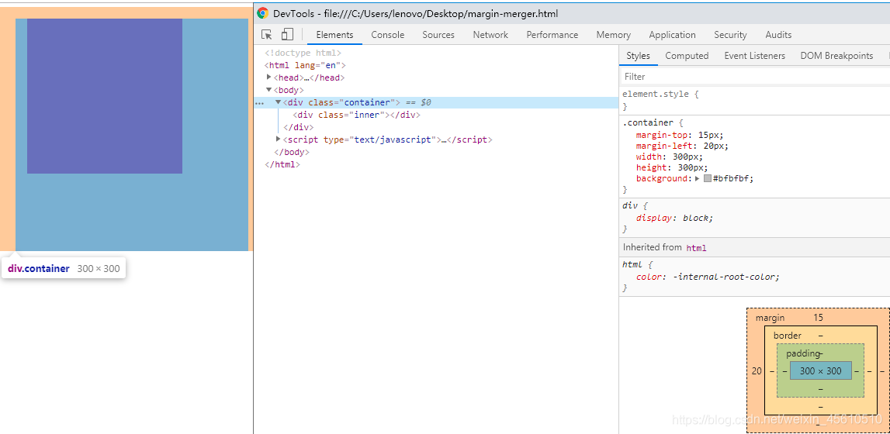Open the Security tab
The image size is (890, 434).
[730, 35]
